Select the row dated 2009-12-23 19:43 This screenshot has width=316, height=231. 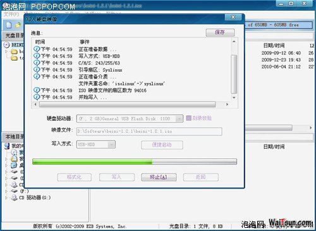point(281,60)
